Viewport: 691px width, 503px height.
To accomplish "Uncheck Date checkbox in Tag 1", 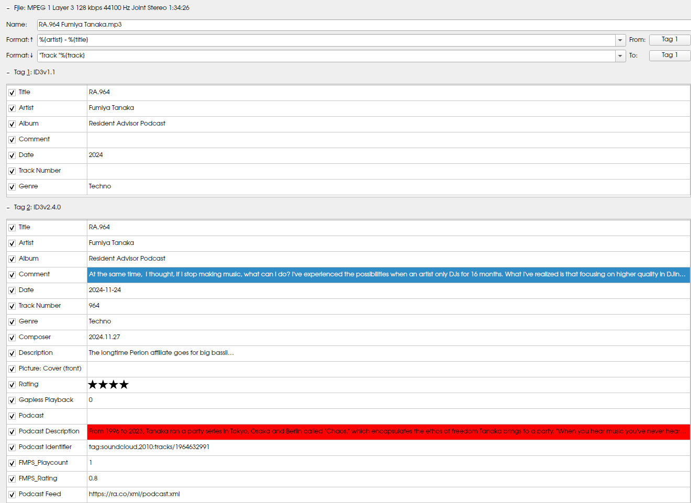I will [x=12, y=155].
